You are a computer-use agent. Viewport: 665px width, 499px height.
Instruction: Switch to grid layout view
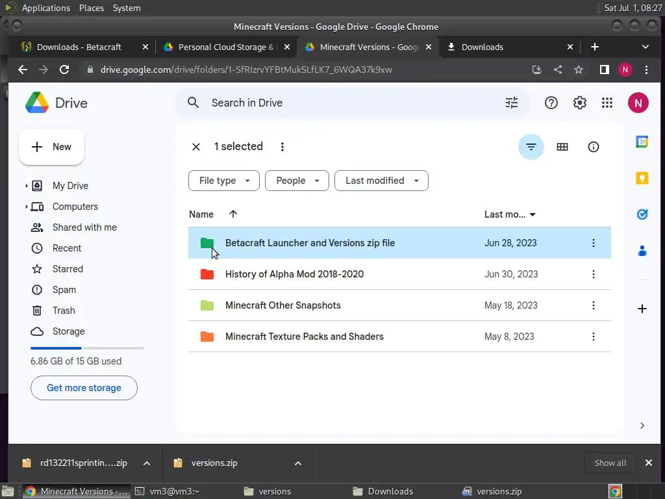[x=562, y=147]
